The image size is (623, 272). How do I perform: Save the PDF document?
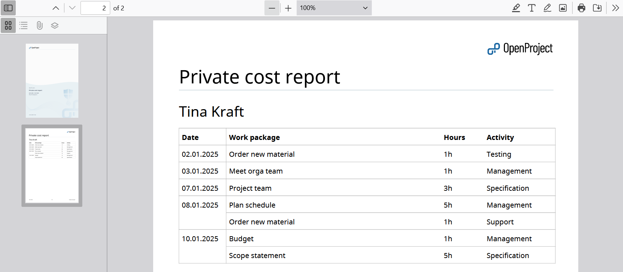pyautogui.click(x=597, y=8)
